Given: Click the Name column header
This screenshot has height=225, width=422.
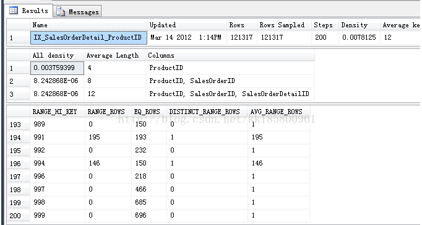Looking at the screenshot, I should pyautogui.click(x=88, y=25).
